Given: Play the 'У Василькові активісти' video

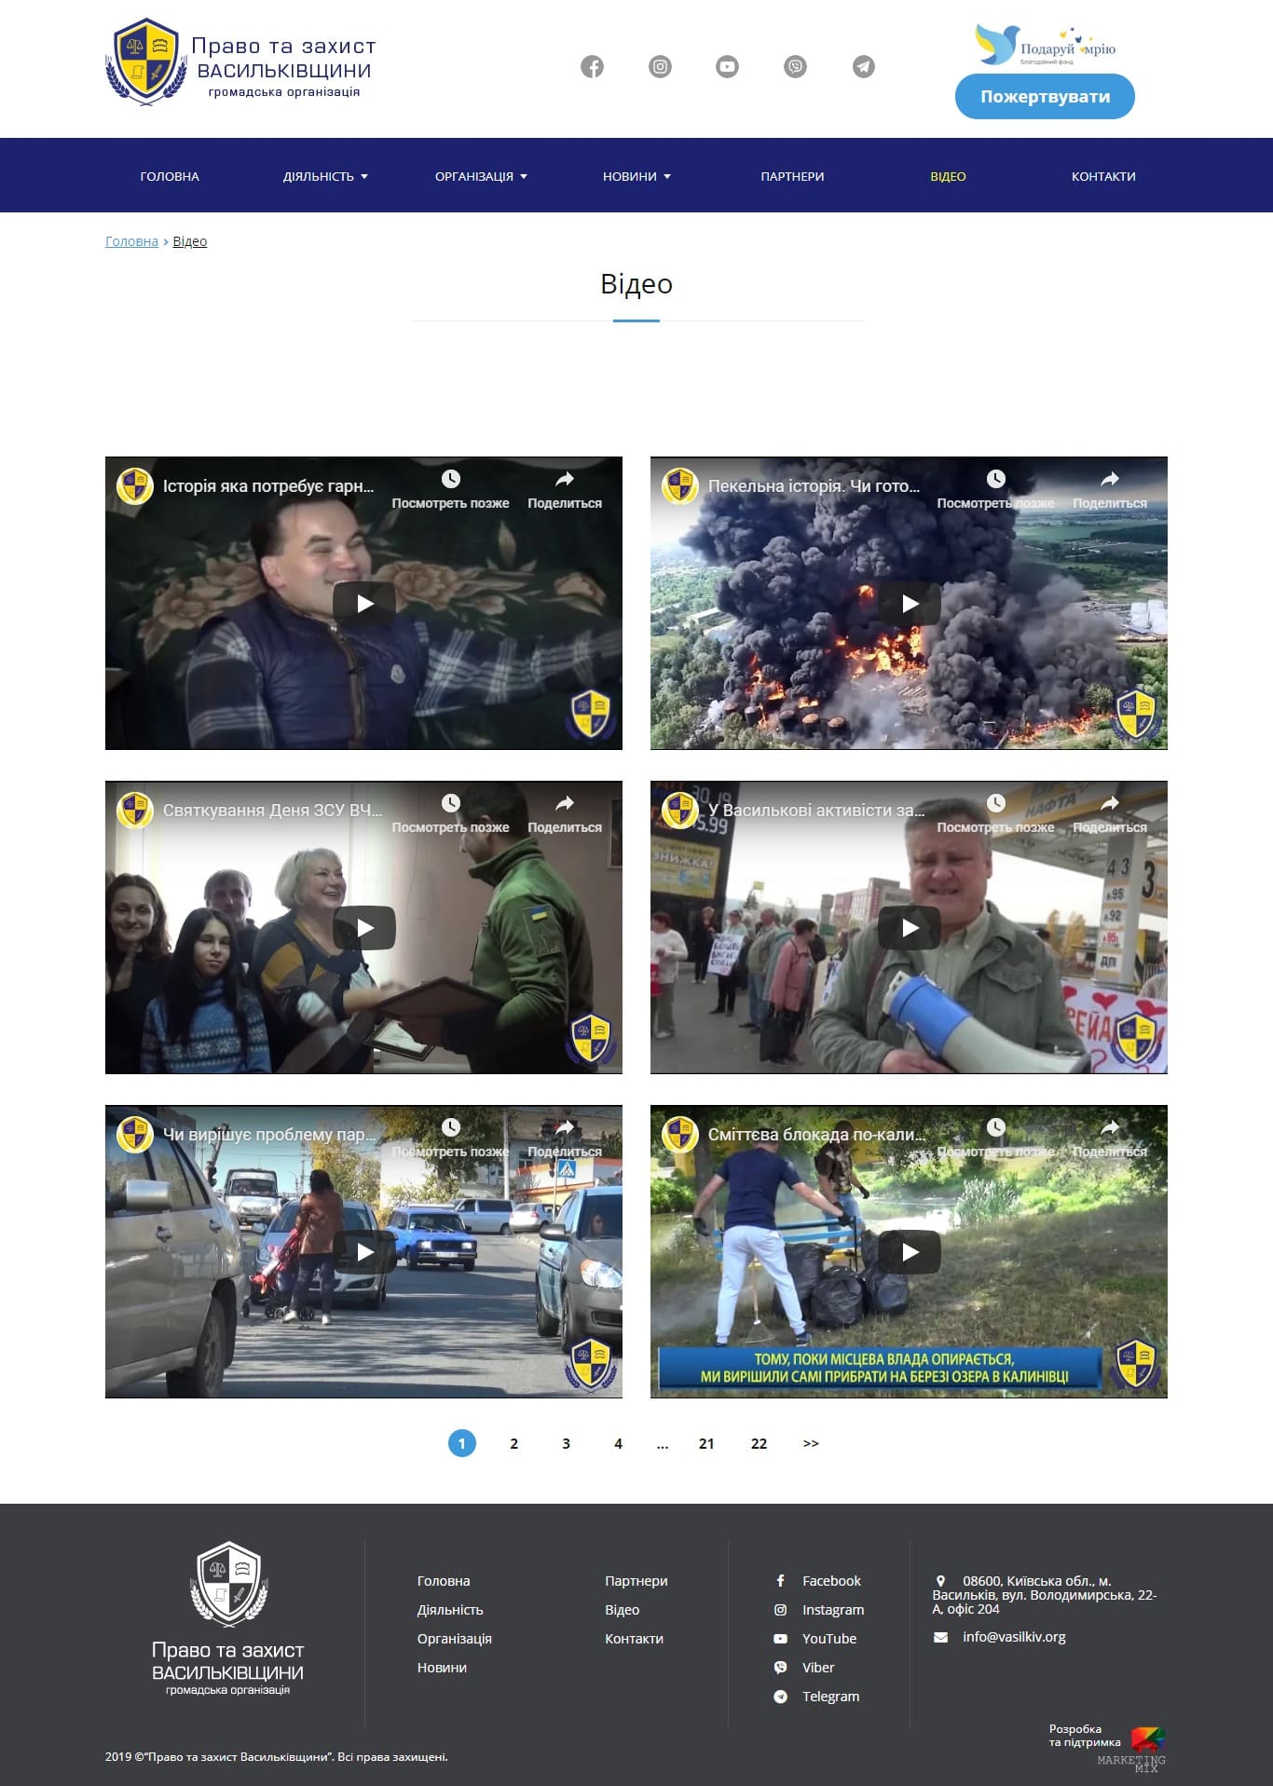Looking at the screenshot, I should 910,928.
